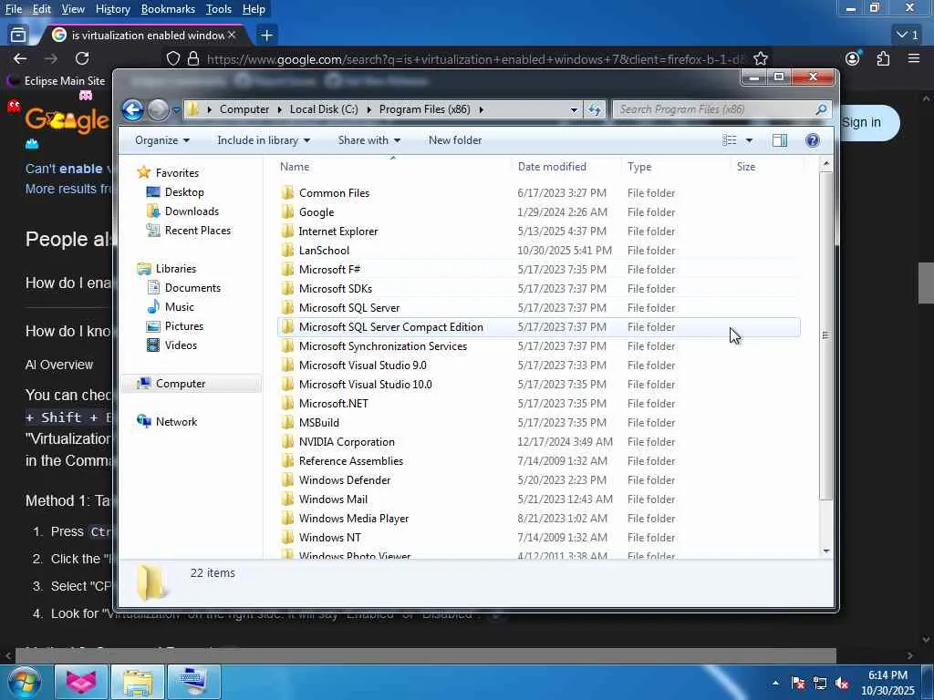The width and height of the screenshot is (934, 700).
Task: Open a new Firefox tab
Action: pos(266,36)
